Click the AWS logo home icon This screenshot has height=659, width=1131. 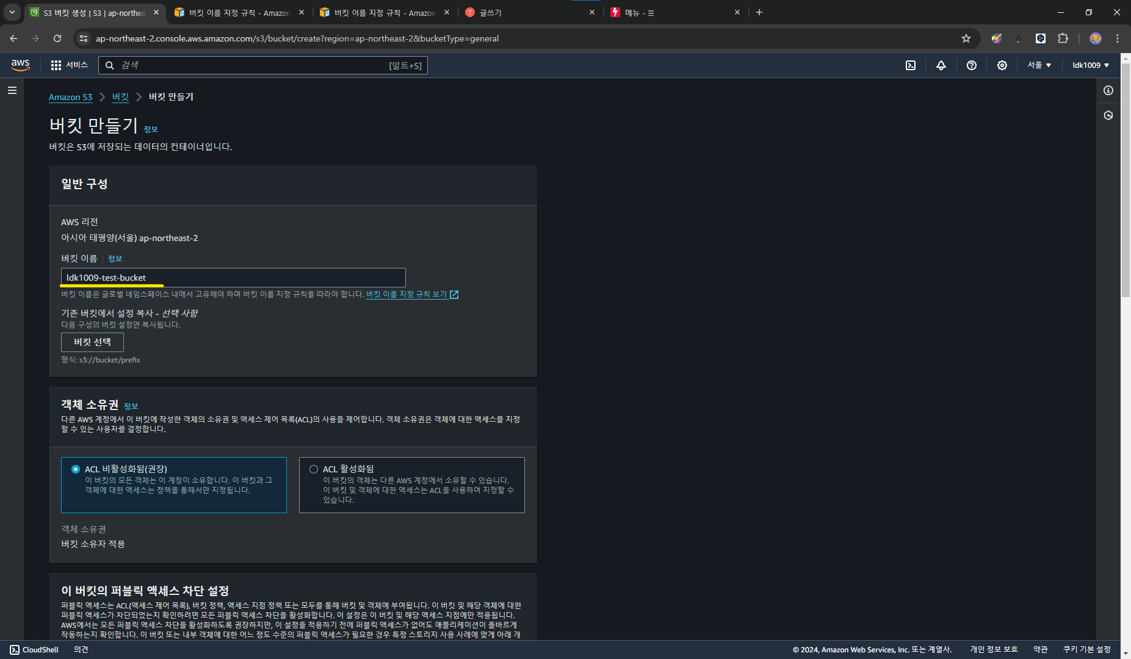tap(20, 65)
